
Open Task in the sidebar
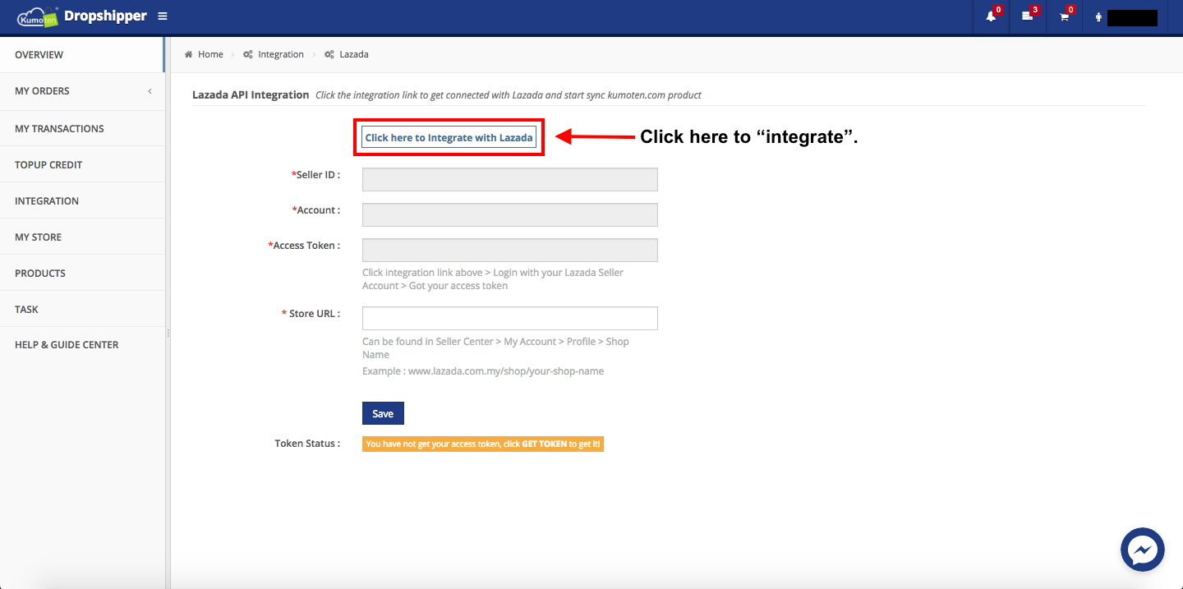pyautogui.click(x=82, y=309)
